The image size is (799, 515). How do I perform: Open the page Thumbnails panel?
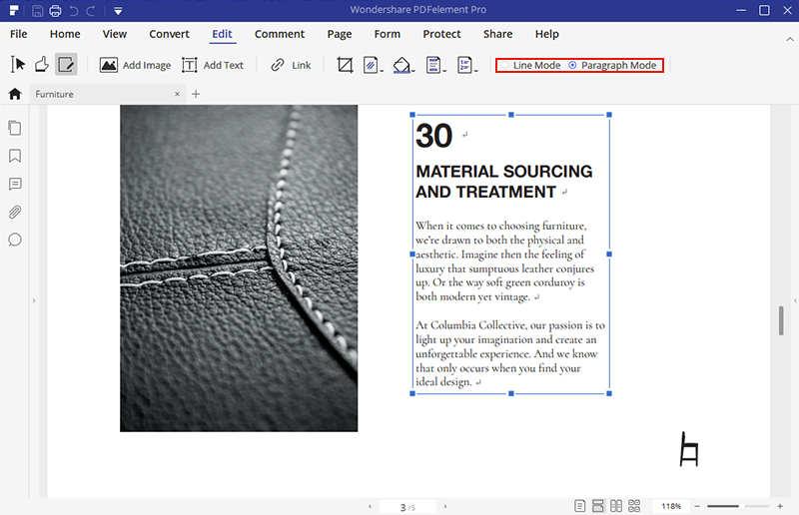click(x=15, y=128)
